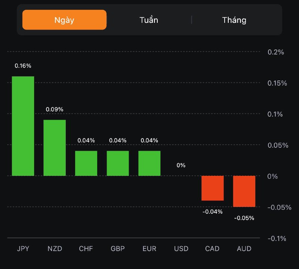Select the EUR green bar
Screen dimensions: 299x269
pyautogui.click(x=149, y=163)
